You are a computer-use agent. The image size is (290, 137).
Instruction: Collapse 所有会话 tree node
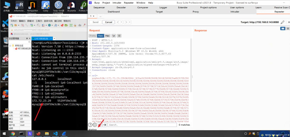10,46
